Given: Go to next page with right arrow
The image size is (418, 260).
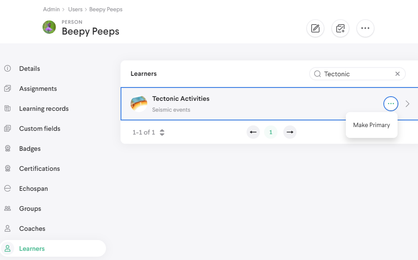Looking at the screenshot, I should click(x=290, y=132).
